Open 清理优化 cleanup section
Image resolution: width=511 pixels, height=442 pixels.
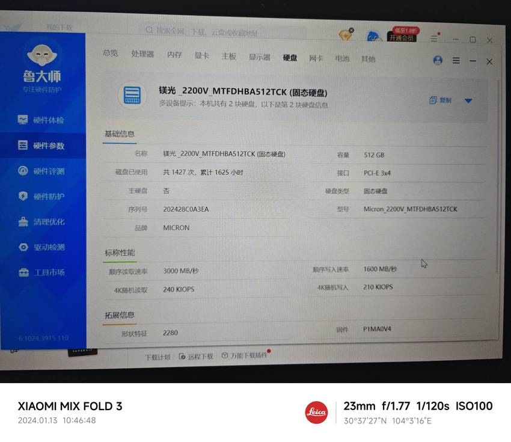pos(41,222)
